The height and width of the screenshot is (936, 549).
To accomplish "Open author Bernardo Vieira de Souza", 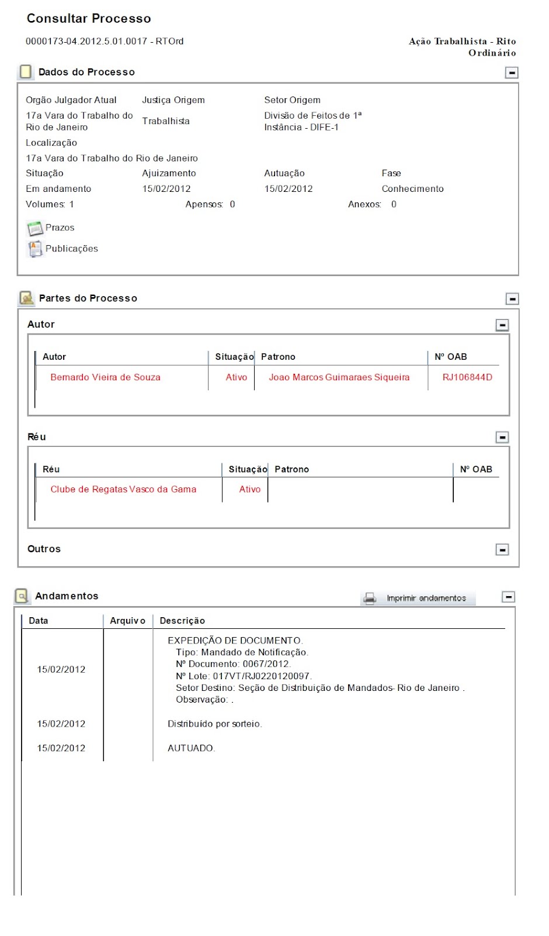I will click(105, 377).
